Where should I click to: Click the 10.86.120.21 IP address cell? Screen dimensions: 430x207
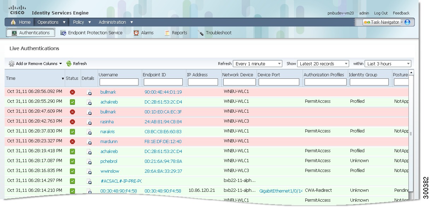pos(202,190)
